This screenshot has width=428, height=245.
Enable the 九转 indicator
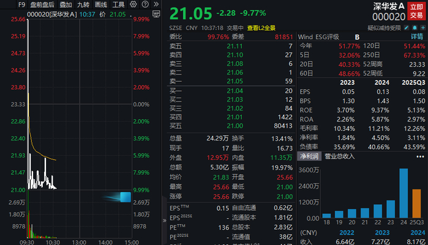[x=83, y=4]
